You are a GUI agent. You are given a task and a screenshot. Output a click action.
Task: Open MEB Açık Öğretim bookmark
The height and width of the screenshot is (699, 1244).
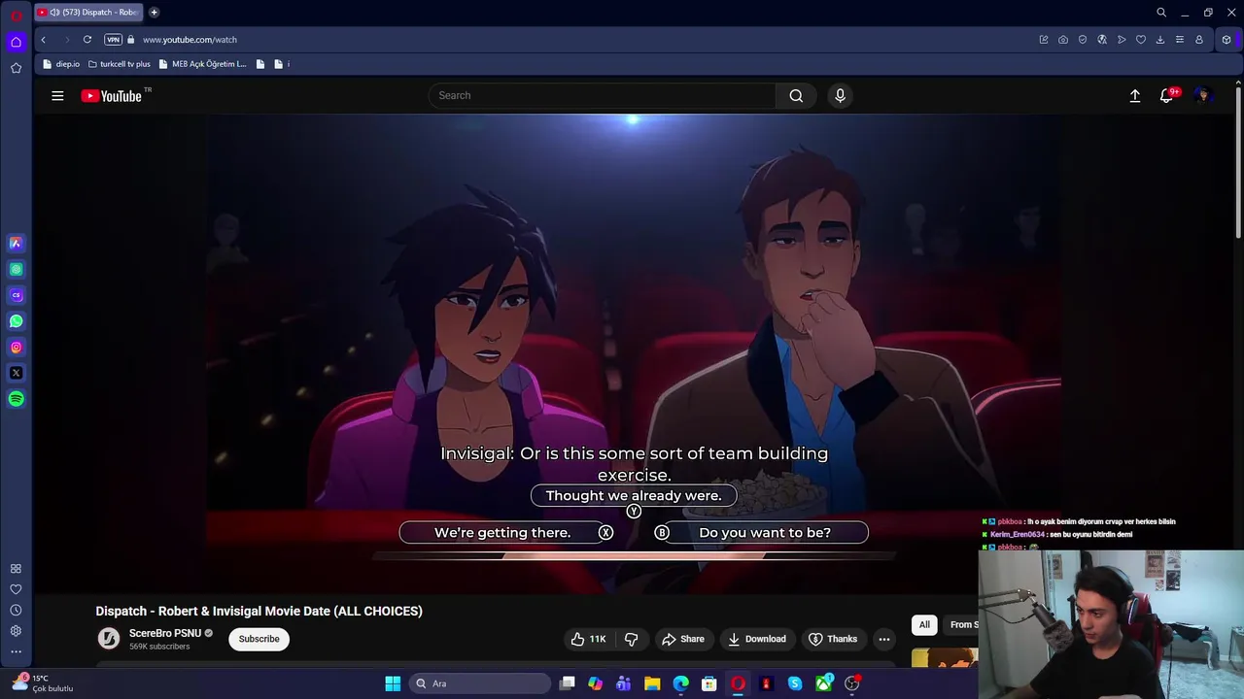click(x=202, y=64)
